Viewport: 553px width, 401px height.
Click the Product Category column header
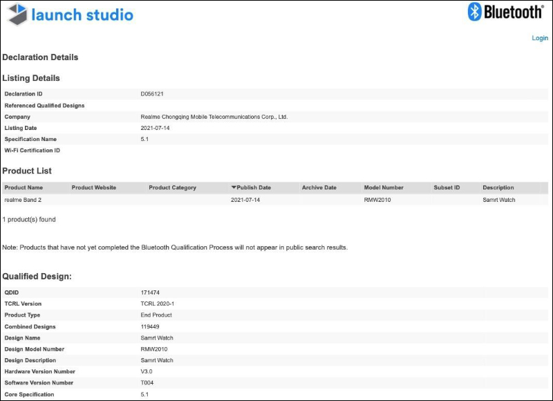[172, 187]
